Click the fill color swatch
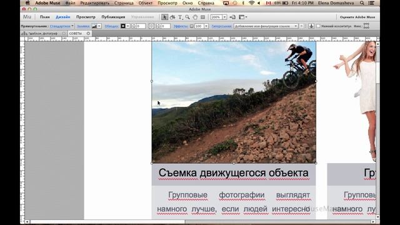 pyautogui.click(x=94, y=26)
